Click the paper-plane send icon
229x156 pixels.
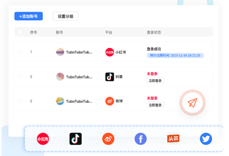pyautogui.click(x=192, y=103)
